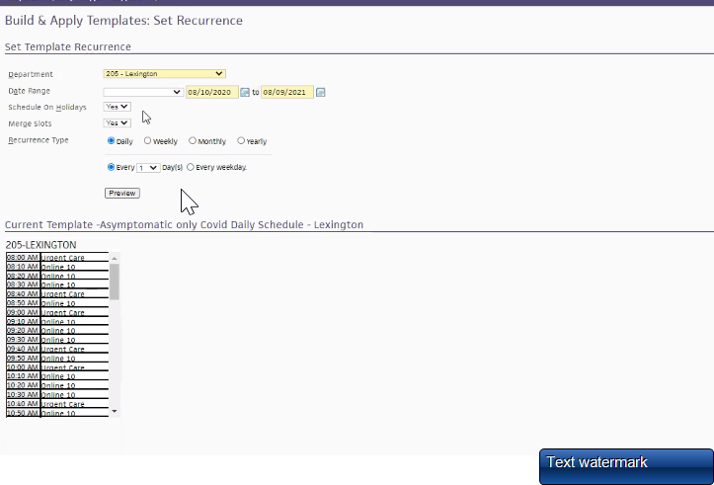This screenshot has height=485, width=714.
Task: Click the template list scrollbar up arrow
Action: [115, 257]
